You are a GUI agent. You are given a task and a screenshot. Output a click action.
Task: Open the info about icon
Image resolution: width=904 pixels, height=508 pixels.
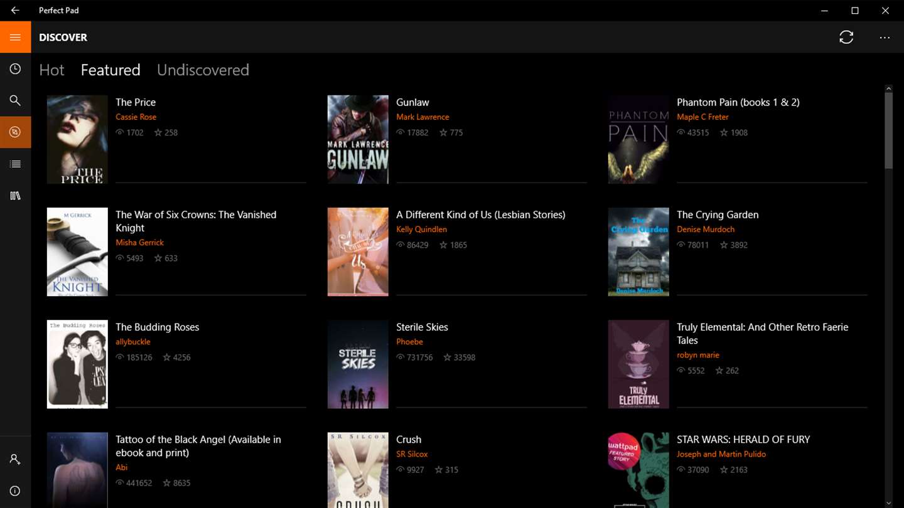click(15, 491)
